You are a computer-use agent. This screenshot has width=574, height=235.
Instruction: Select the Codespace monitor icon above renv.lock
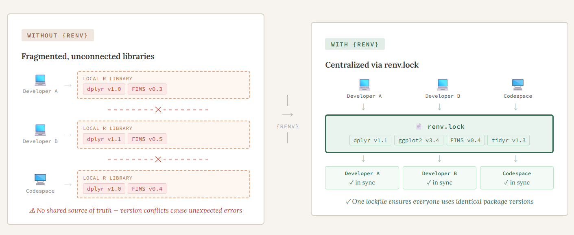[517, 84]
